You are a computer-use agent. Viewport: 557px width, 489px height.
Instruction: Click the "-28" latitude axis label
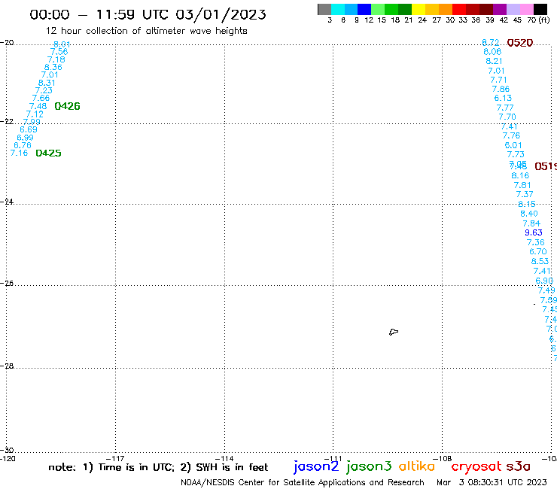(x=7, y=366)
